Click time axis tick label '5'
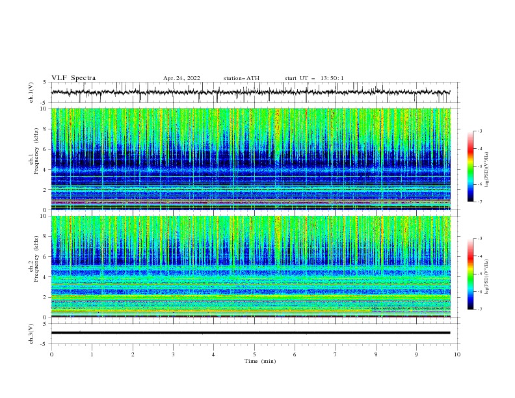This screenshot has width=515, height=398. point(254,354)
